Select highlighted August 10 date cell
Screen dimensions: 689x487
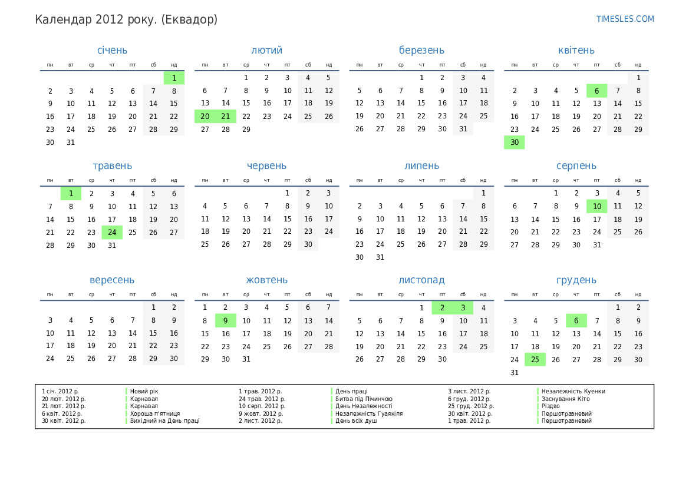pos(596,206)
